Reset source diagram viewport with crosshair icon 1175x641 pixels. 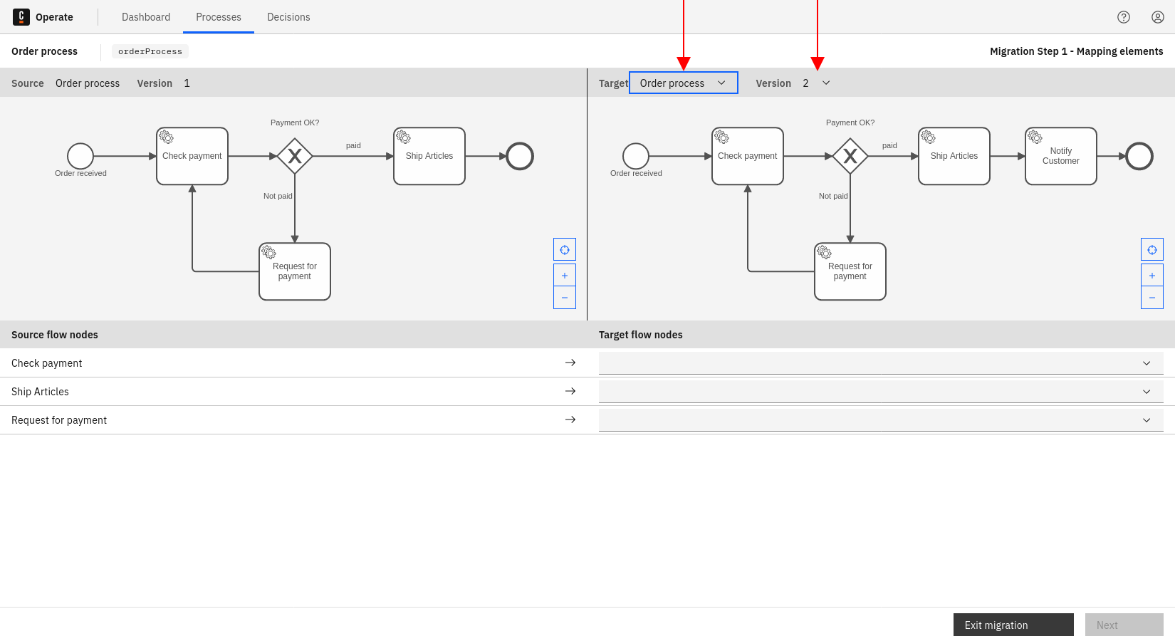(x=565, y=250)
